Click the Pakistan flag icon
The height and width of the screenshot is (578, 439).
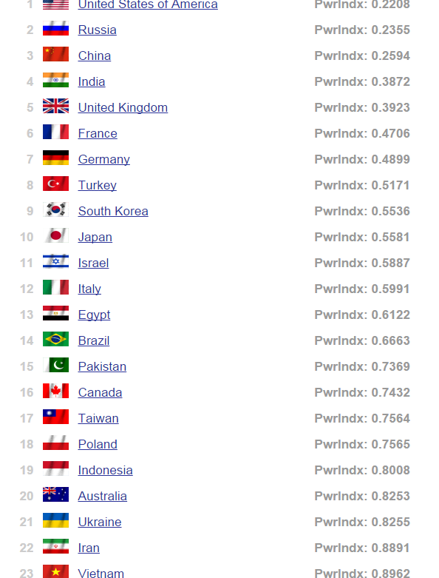(x=55, y=365)
